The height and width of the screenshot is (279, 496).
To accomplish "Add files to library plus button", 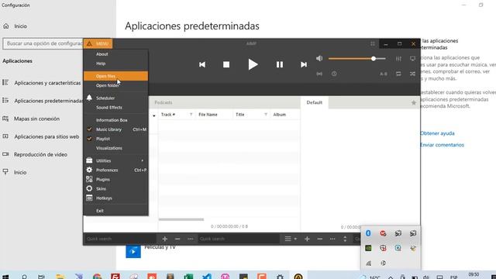I will pos(164,239).
